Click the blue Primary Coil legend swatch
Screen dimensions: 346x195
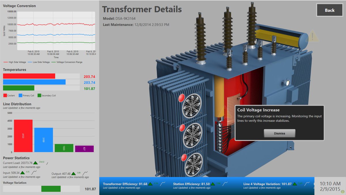coord(20,95)
